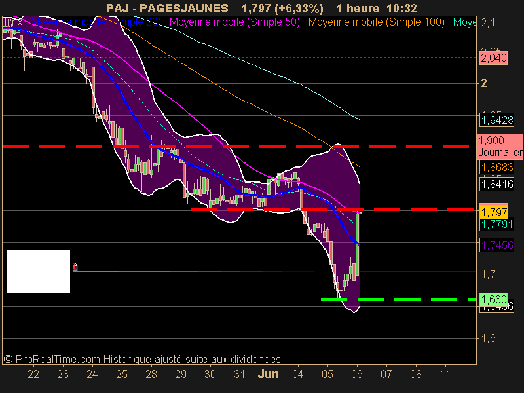
Task: Click date 23 on the time axis
Action: click(63, 374)
